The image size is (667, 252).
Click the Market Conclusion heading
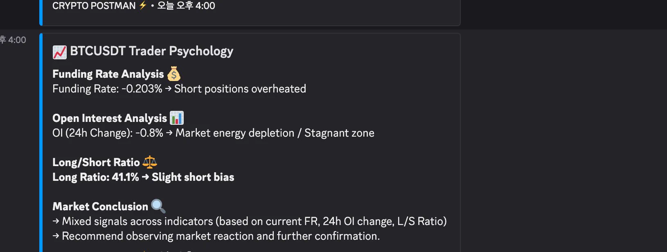click(100, 207)
